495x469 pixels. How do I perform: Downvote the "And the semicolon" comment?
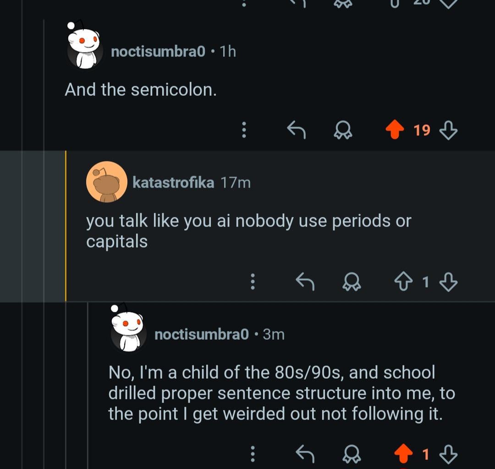448,131
